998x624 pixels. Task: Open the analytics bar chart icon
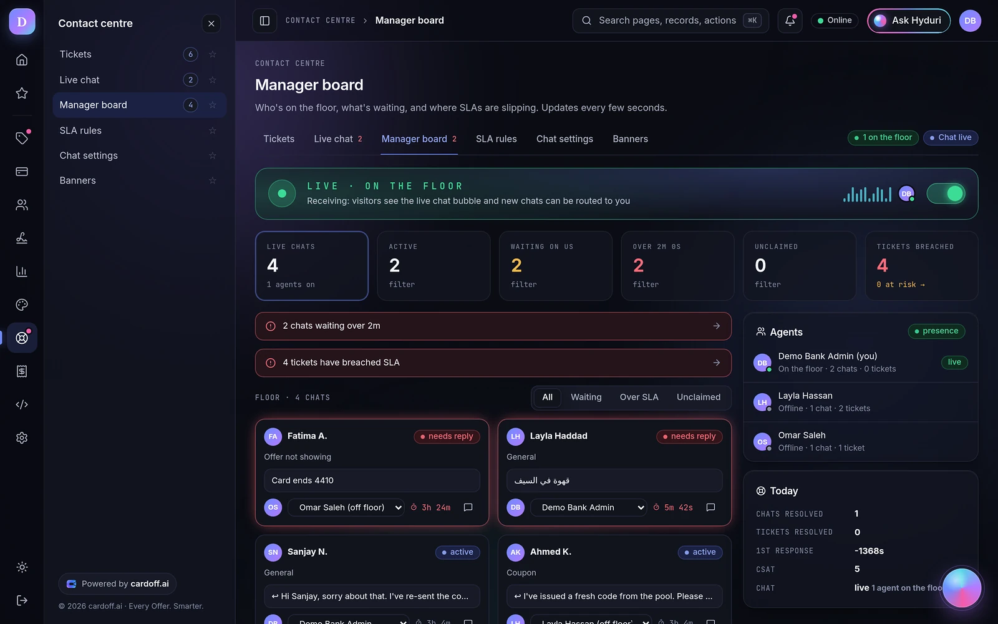(22, 271)
